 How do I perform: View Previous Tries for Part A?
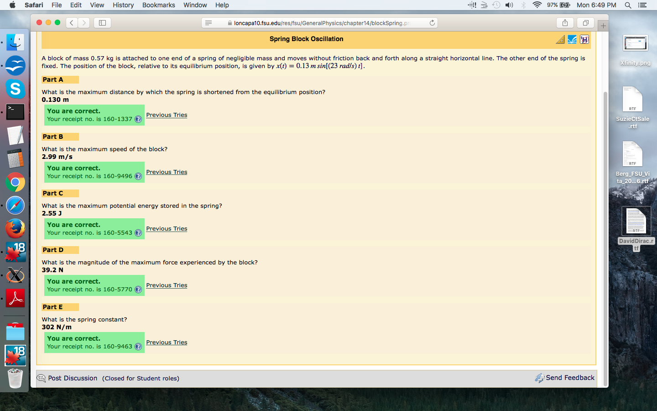pos(167,115)
